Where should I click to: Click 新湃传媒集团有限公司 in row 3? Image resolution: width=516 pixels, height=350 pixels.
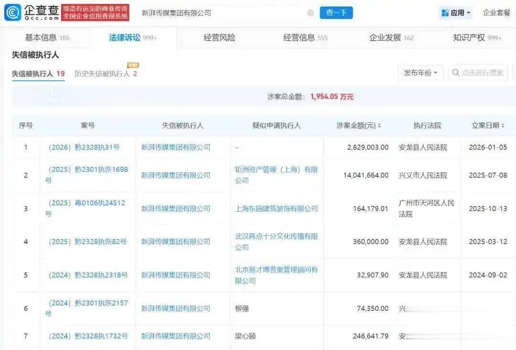pyautogui.click(x=176, y=209)
